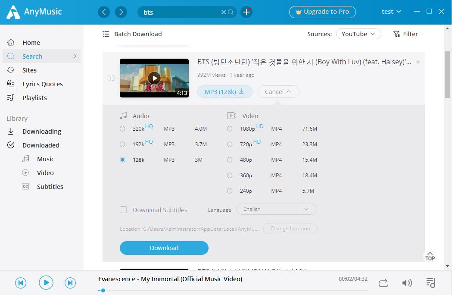Screen dimensions: 452x295
Task: Open the Downloaded library
Action: click(x=41, y=145)
